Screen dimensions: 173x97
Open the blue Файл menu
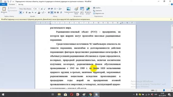[x=4, y=4]
